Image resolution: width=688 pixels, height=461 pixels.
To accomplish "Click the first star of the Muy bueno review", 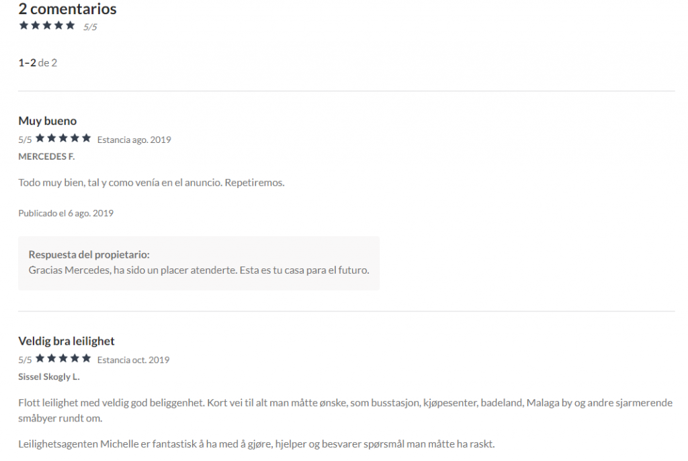I will 40,138.
